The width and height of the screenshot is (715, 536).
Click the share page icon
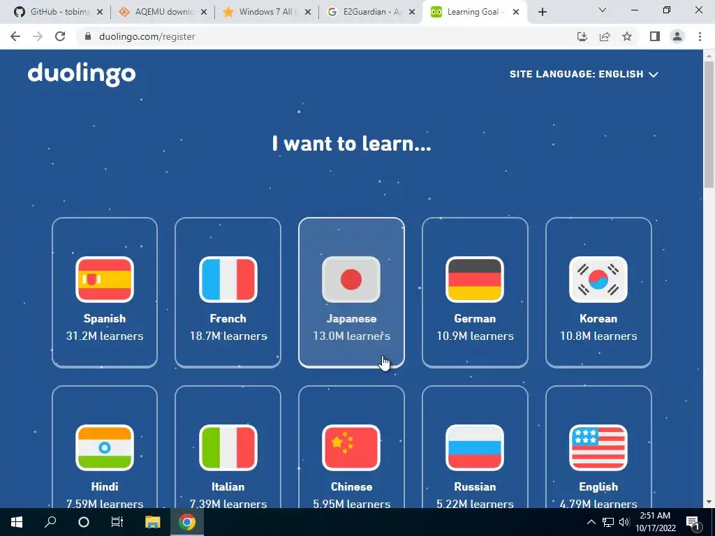click(x=605, y=36)
